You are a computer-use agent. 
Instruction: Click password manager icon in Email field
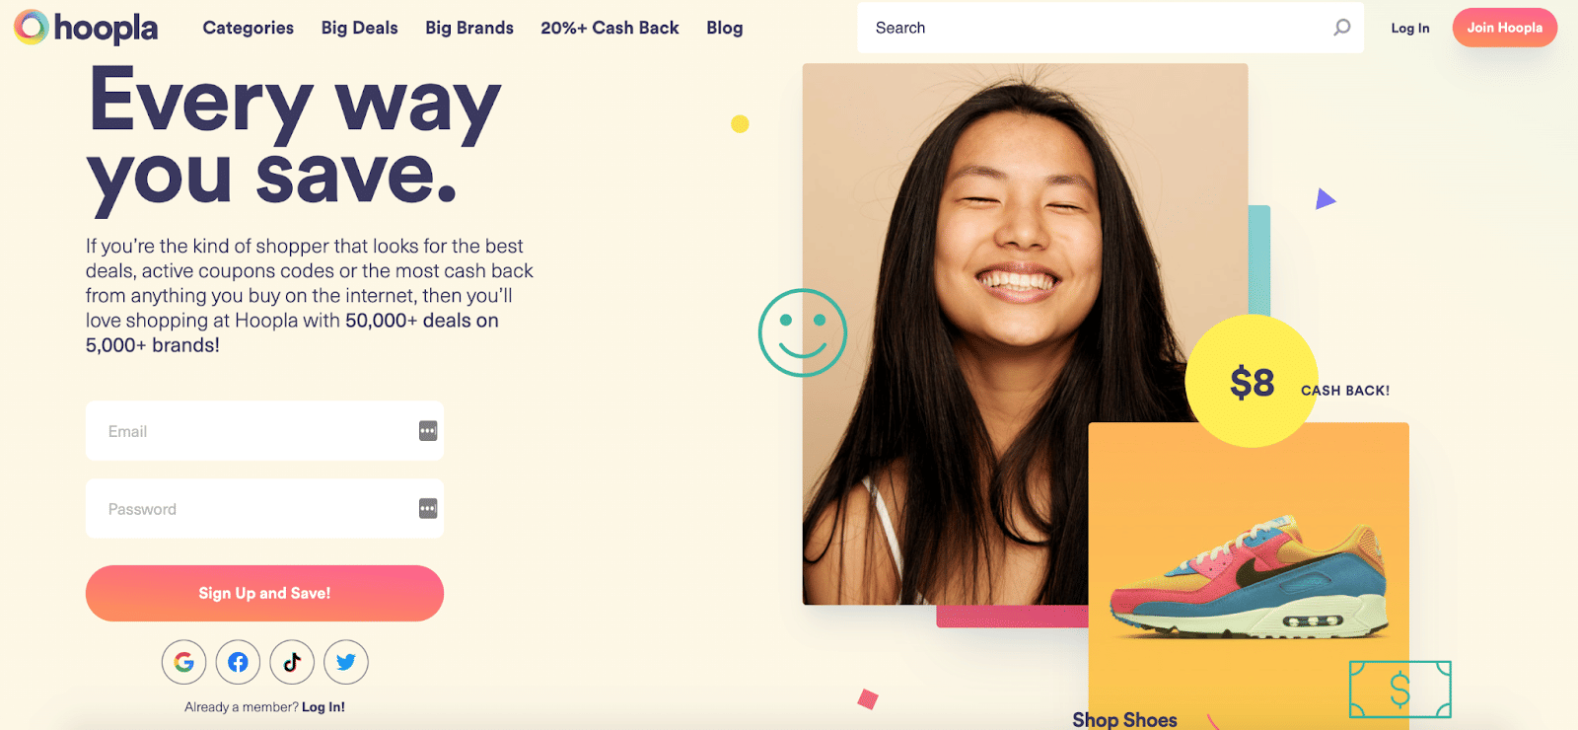click(x=428, y=431)
